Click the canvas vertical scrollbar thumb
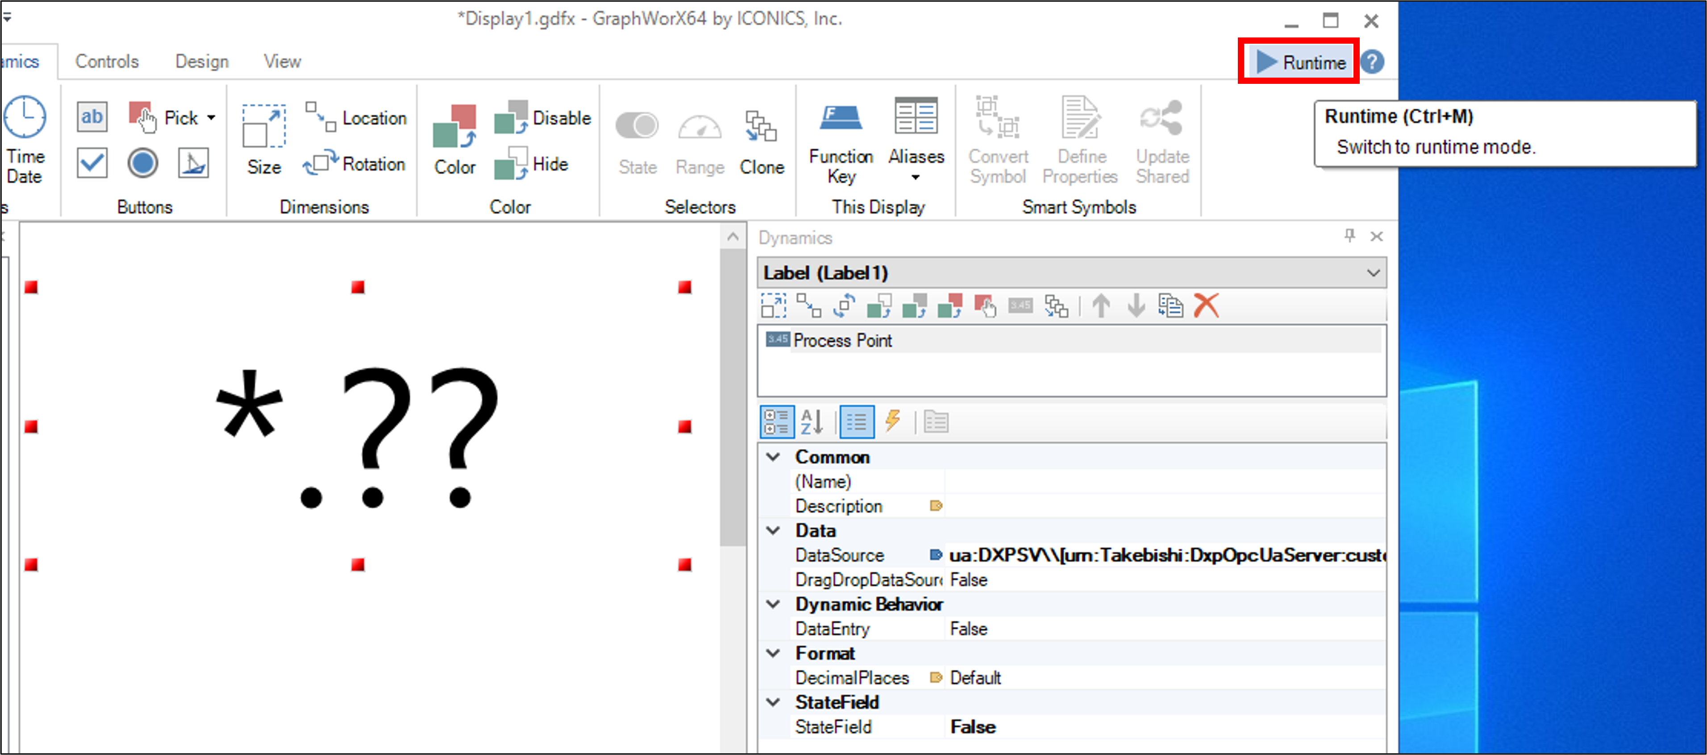 pyautogui.click(x=732, y=397)
